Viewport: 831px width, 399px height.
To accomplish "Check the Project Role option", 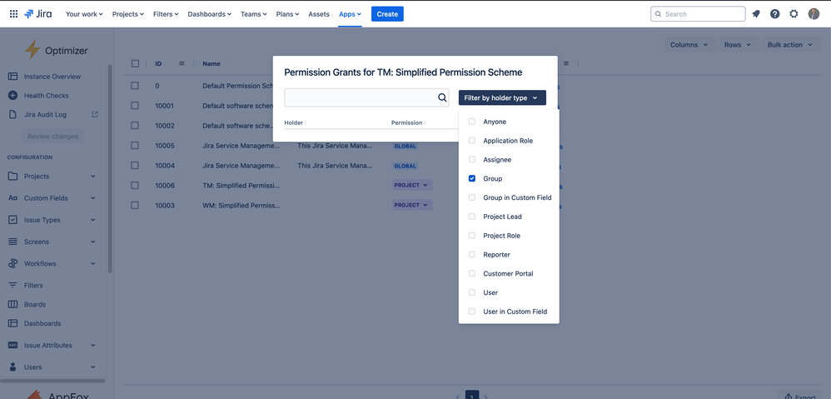I will pos(471,236).
